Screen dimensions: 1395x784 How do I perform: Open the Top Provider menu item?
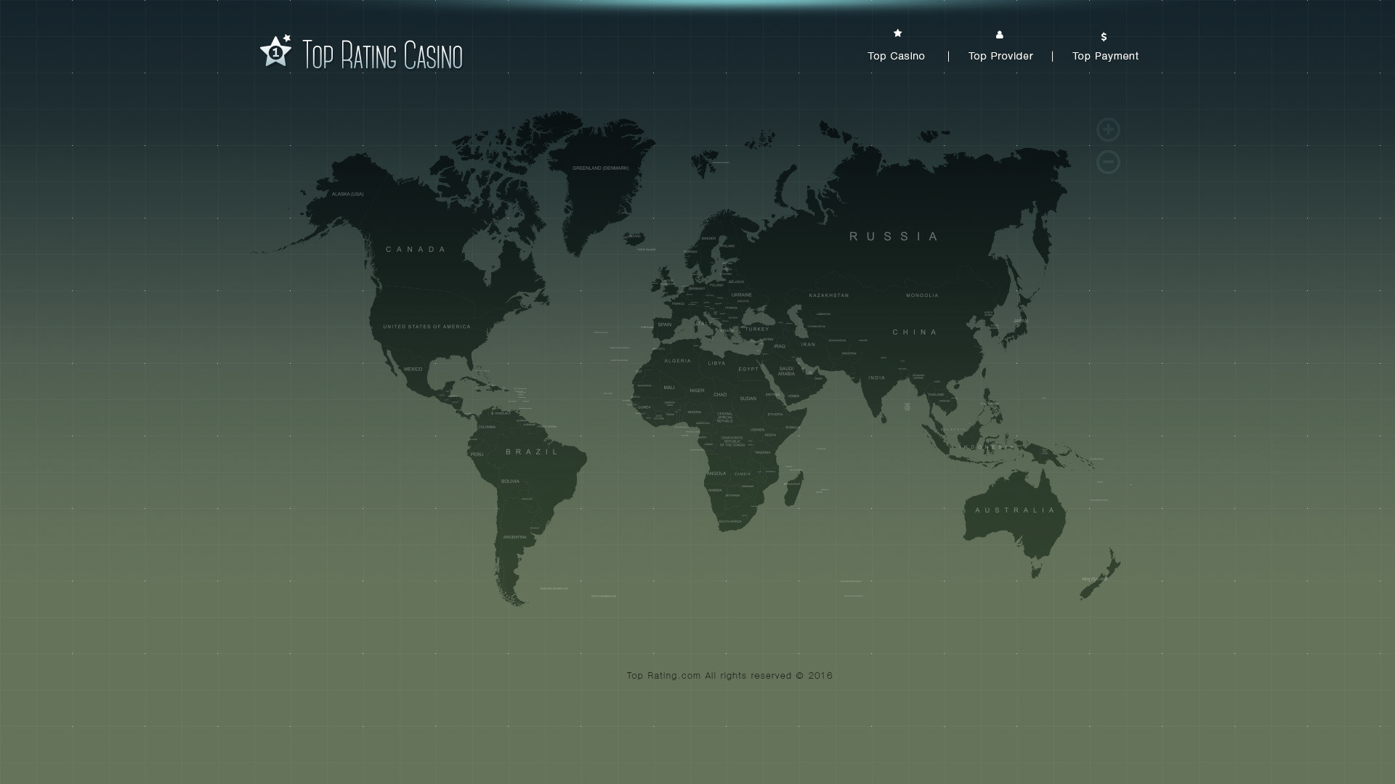[x=1000, y=56]
